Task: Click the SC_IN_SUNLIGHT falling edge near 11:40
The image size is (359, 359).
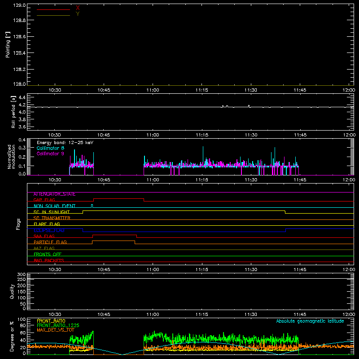Action: 285,212
